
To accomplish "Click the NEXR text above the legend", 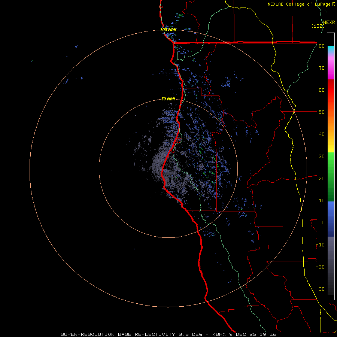I will point(329,22).
